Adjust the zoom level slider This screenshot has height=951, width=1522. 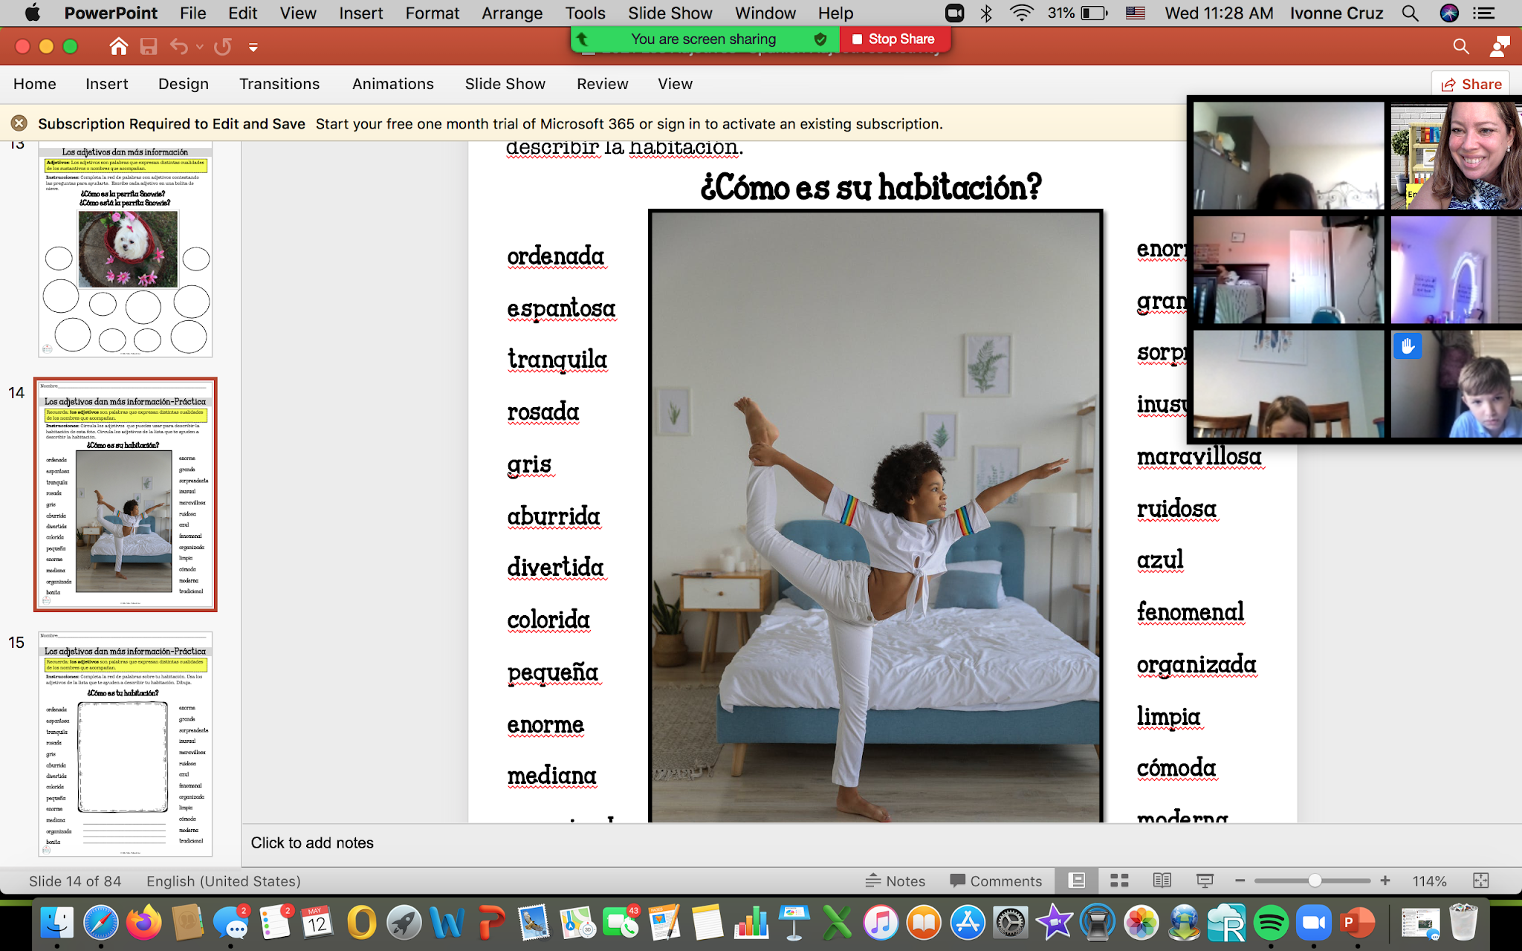click(x=1315, y=880)
